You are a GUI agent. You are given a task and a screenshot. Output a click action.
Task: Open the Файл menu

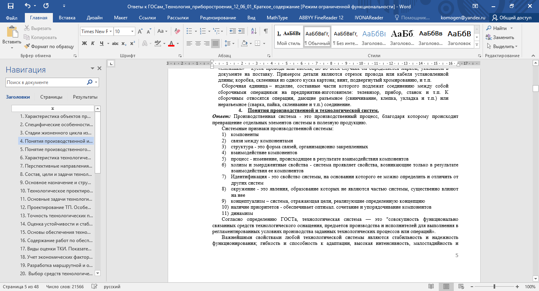[x=11, y=18]
